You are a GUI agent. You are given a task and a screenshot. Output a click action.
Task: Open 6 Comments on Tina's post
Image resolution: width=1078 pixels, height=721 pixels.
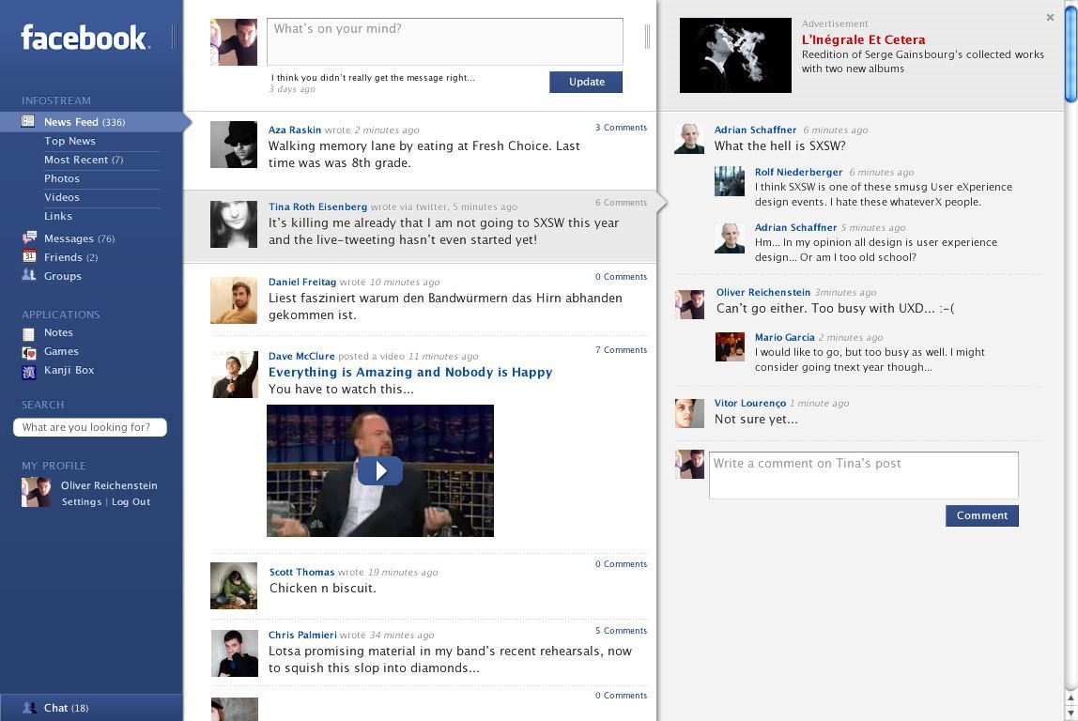621,202
